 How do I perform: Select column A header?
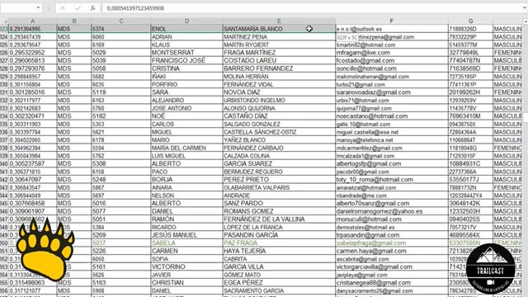point(33,21)
